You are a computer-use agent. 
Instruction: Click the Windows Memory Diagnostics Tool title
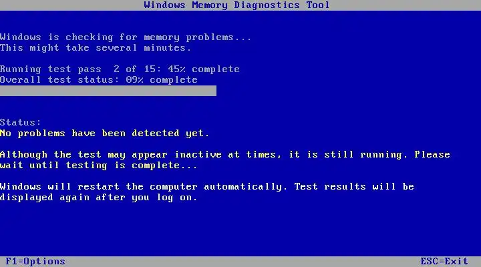[x=236, y=5]
